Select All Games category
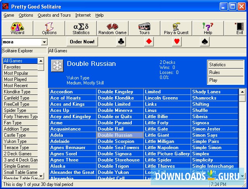This screenshot has width=248, height=189. 20,61
